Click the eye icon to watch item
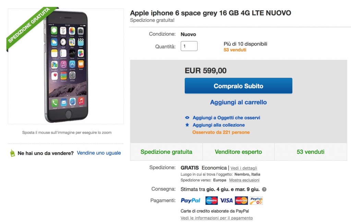Screen dimensions: 351x224 point(187,118)
